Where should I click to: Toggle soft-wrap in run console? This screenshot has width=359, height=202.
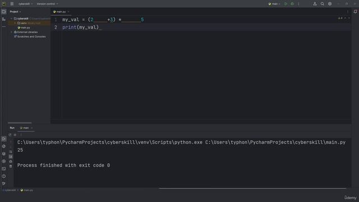[11, 152]
